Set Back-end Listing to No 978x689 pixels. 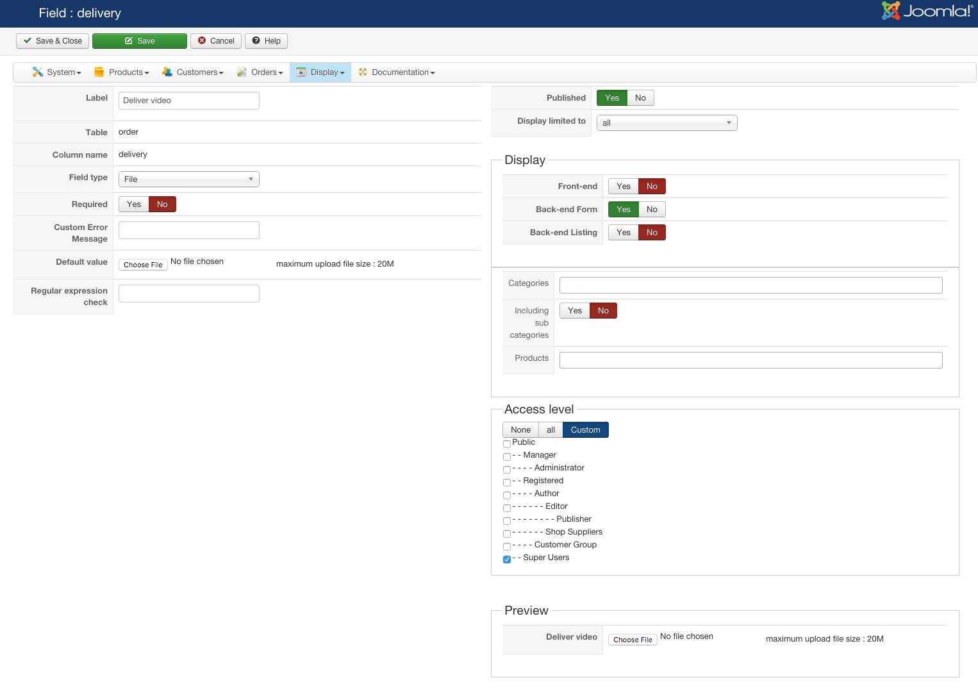click(652, 233)
